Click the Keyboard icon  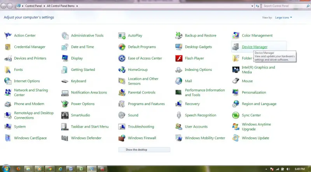(x=65, y=81)
